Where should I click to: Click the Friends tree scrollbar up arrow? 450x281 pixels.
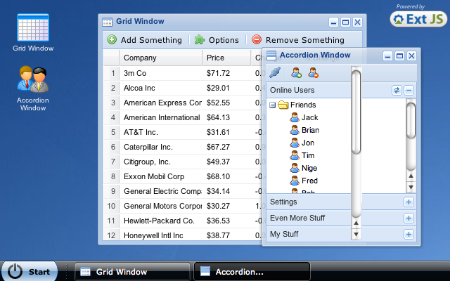coord(411,176)
